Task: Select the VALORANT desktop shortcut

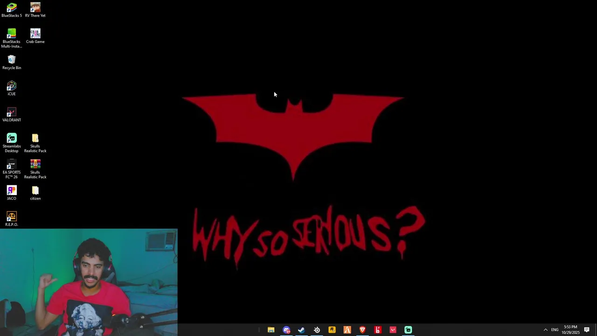Action: click(12, 115)
